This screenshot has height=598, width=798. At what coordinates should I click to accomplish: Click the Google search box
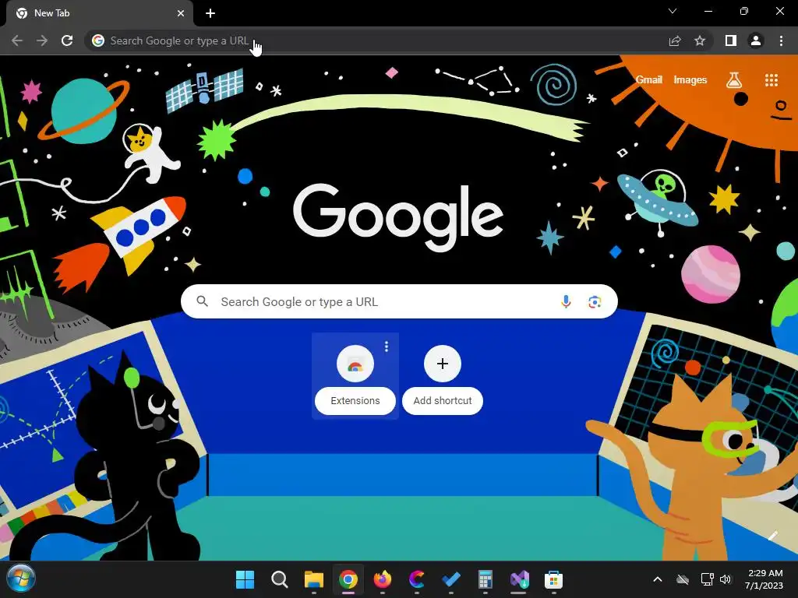coord(399,301)
